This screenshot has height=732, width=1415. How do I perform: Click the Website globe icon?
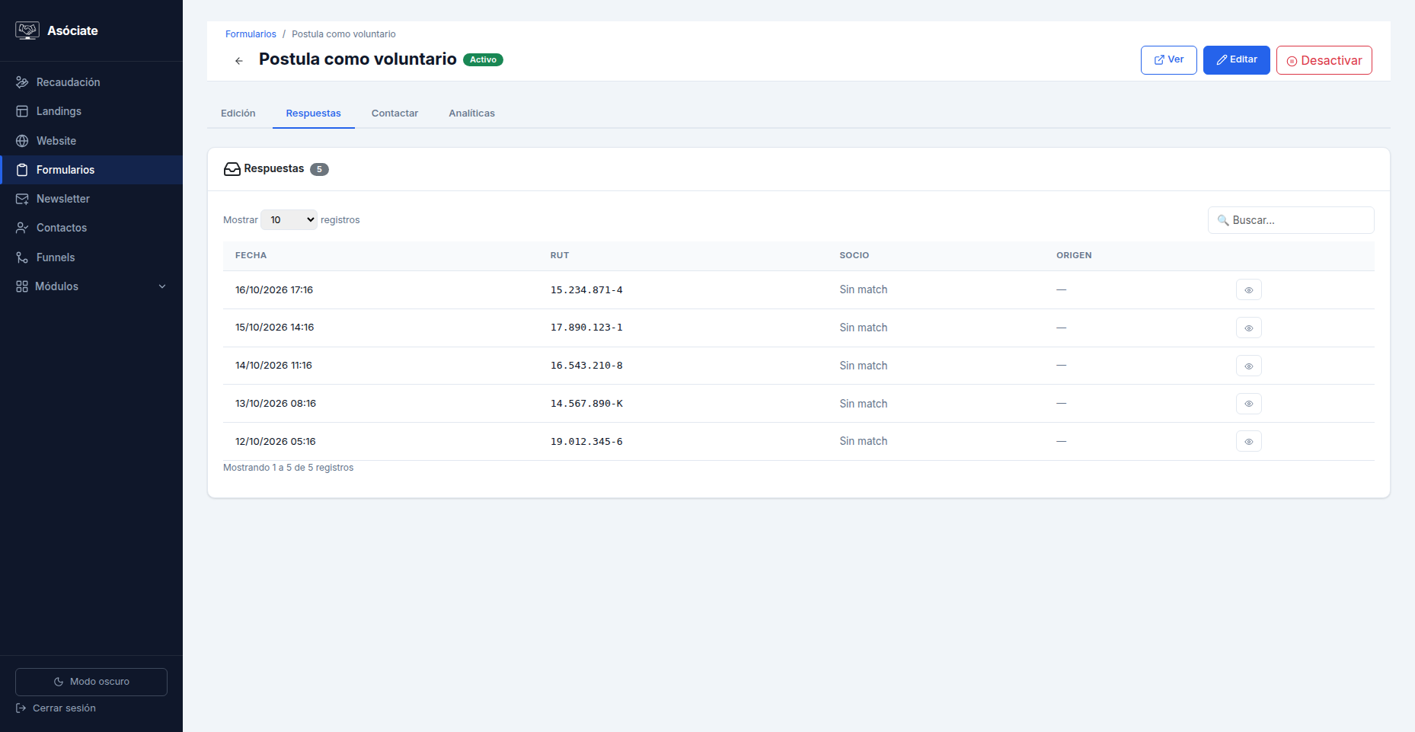click(x=22, y=141)
